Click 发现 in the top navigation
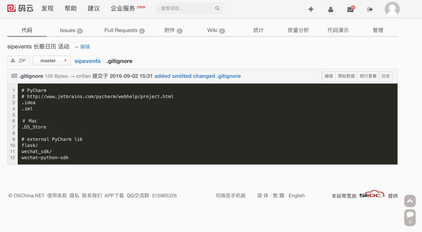422x232 pixels. 47,8
